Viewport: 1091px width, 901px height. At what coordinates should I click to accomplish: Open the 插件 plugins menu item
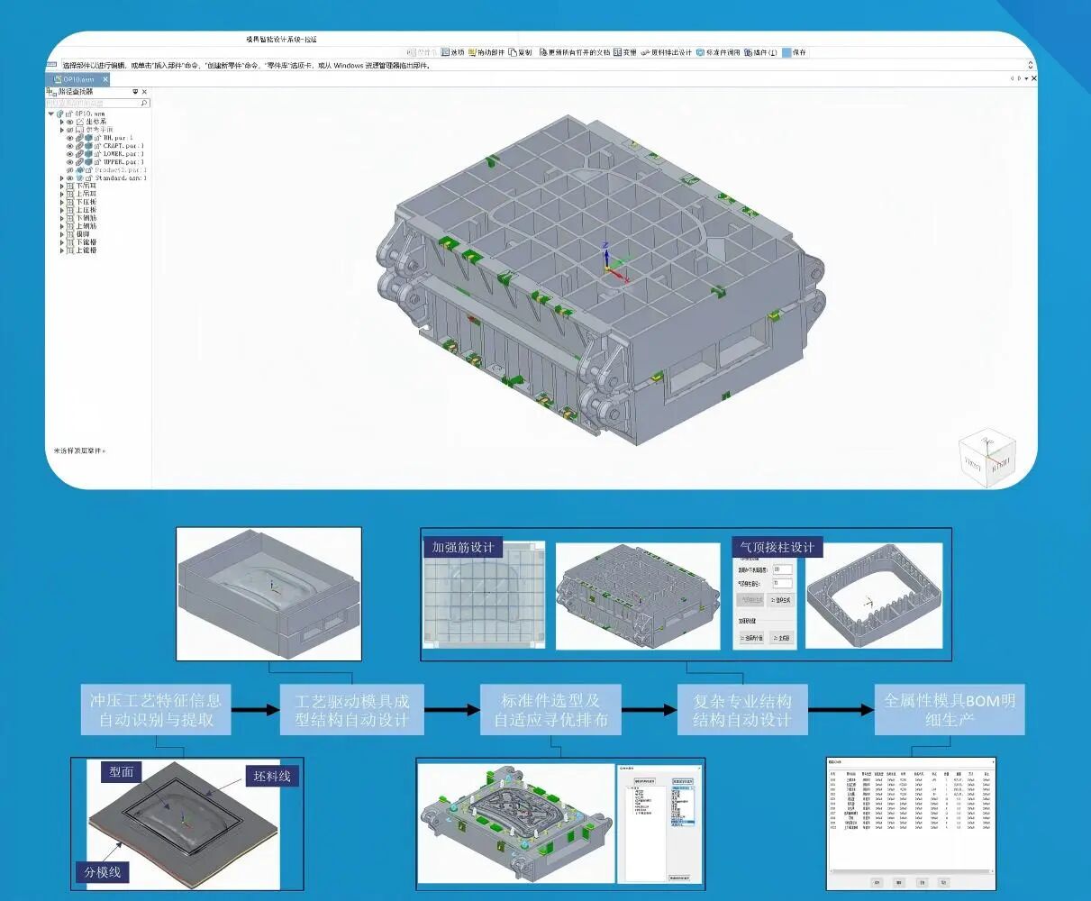pos(760,52)
